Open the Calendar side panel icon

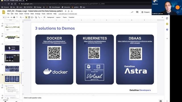point(167,18)
